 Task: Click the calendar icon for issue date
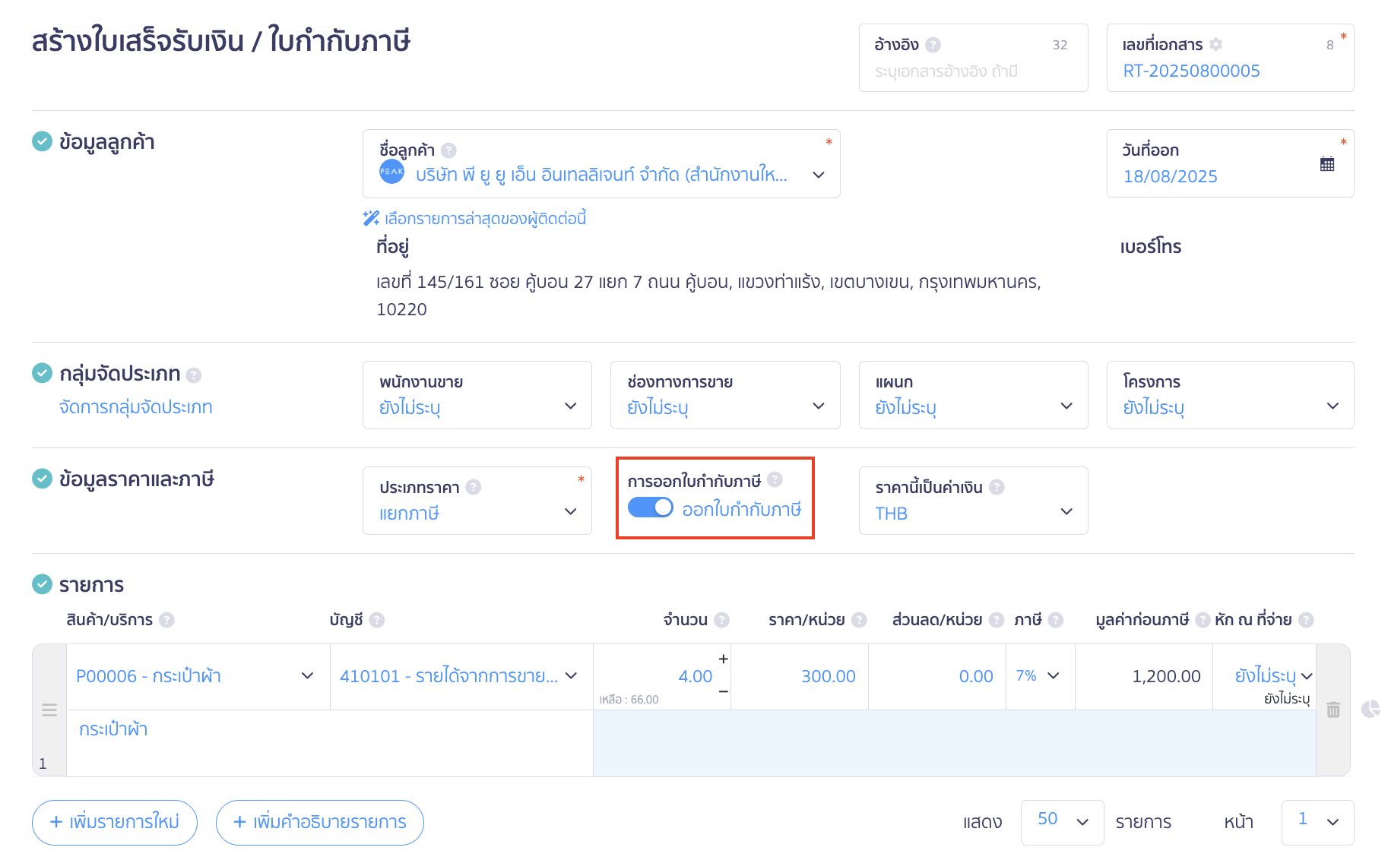[x=1327, y=164]
